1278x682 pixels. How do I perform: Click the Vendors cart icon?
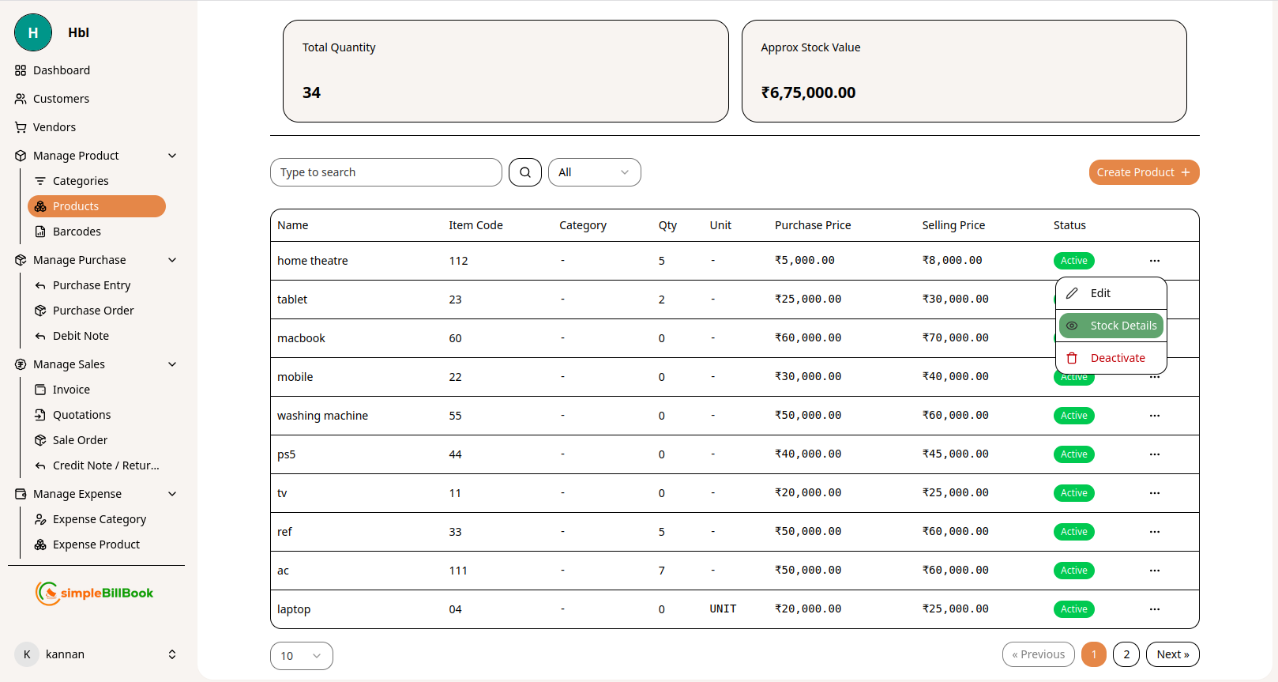pos(21,127)
